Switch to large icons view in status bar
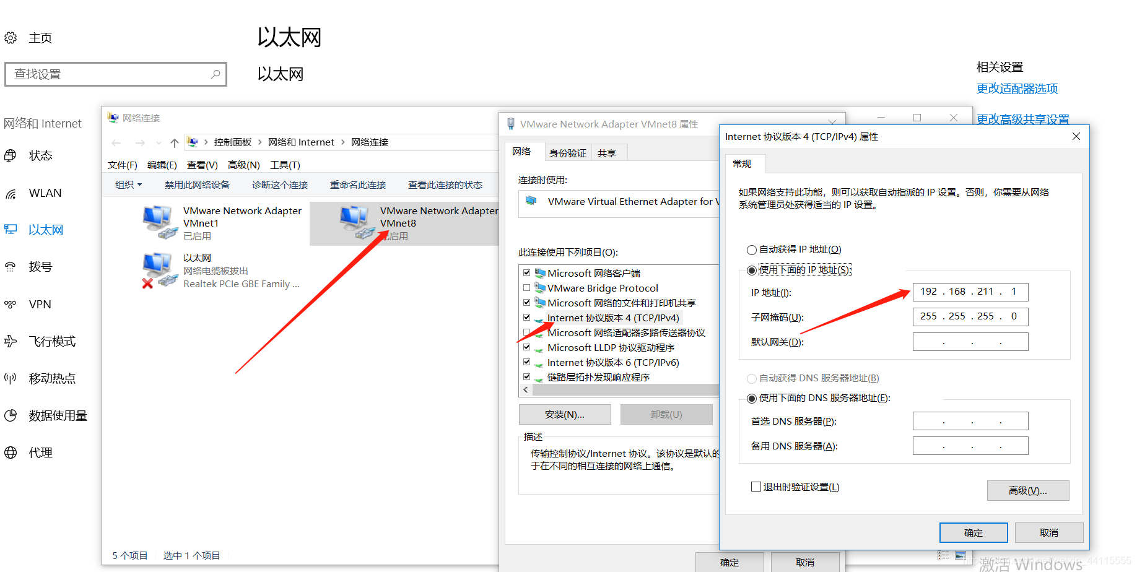The height and width of the screenshot is (572, 1137). 961,555
